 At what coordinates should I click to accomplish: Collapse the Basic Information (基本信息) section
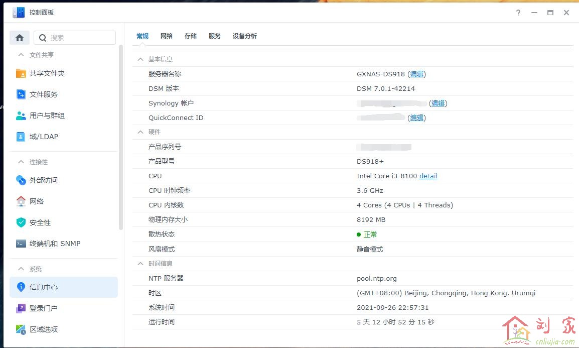pyautogui.click(x=140, y=59)
